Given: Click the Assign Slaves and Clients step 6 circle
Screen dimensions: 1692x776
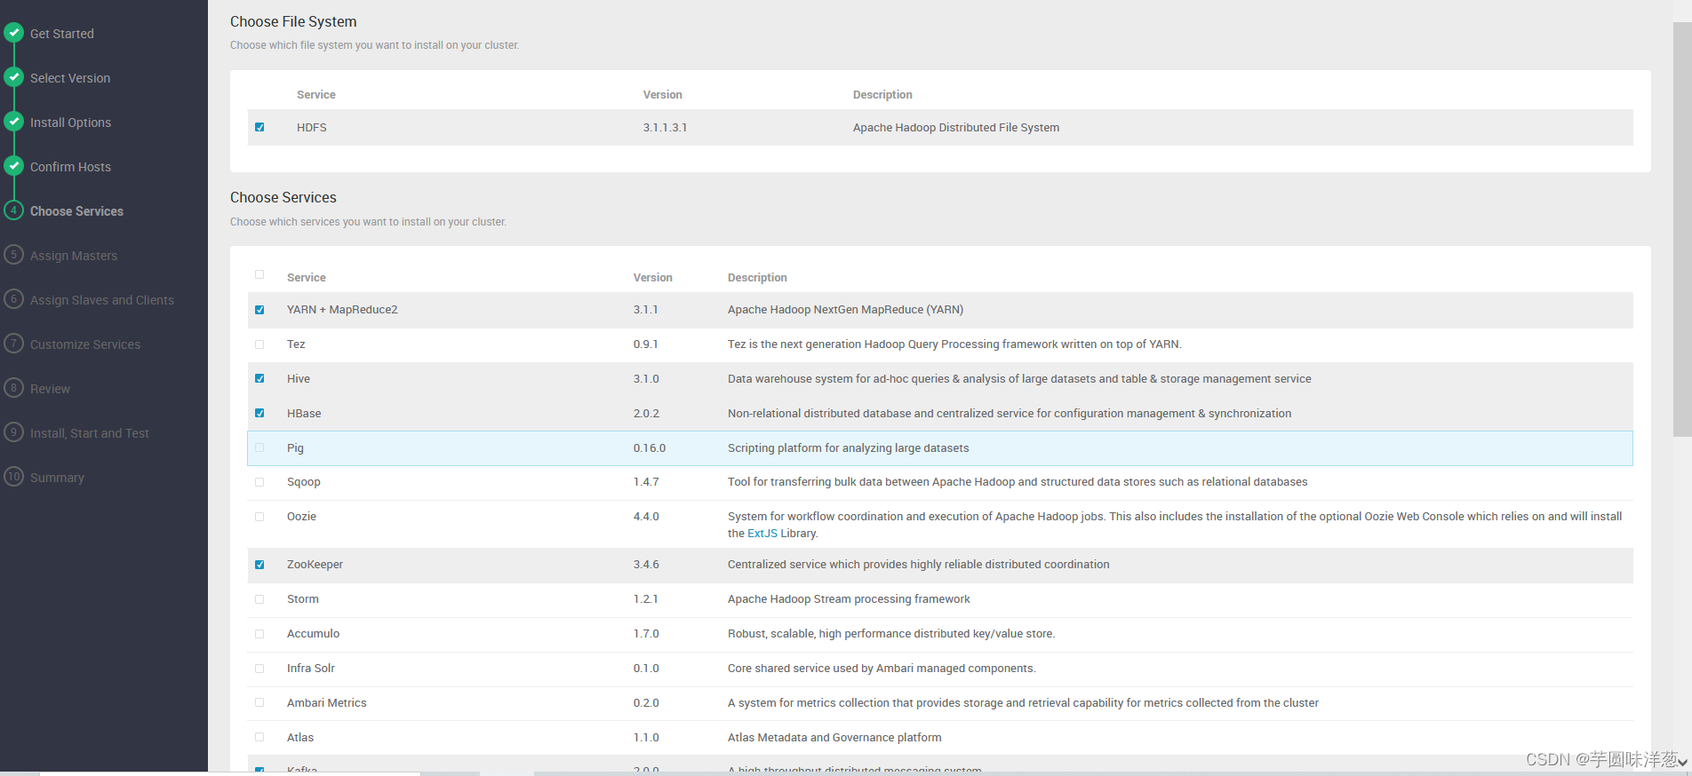Looking at the screenshot, I should click(13, 299).
